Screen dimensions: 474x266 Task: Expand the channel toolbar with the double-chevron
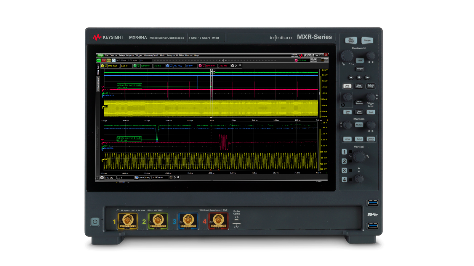[x=236, y=66]
